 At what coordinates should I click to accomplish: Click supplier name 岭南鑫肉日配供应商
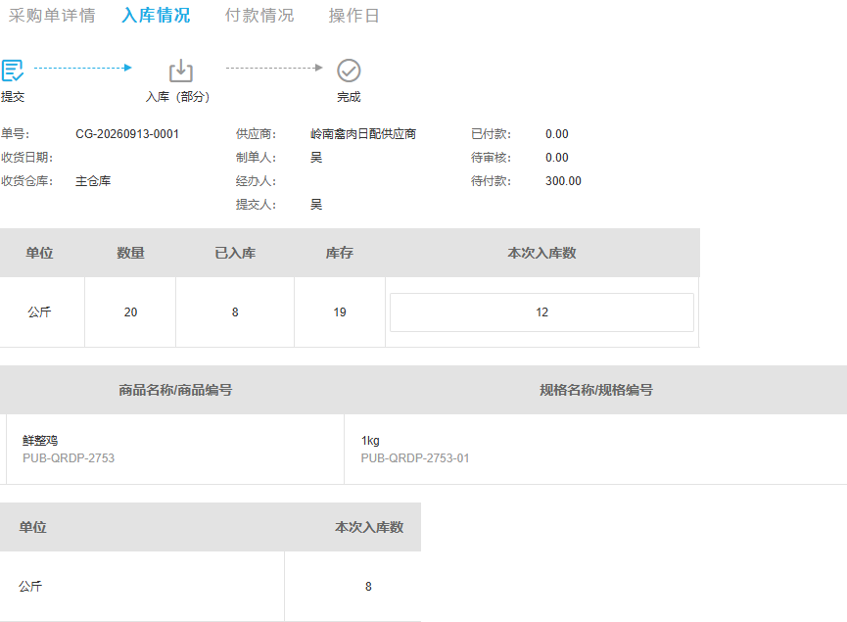pos(363,134)
